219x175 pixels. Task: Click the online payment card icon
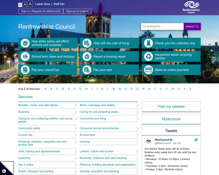click(x=149, y=70)
